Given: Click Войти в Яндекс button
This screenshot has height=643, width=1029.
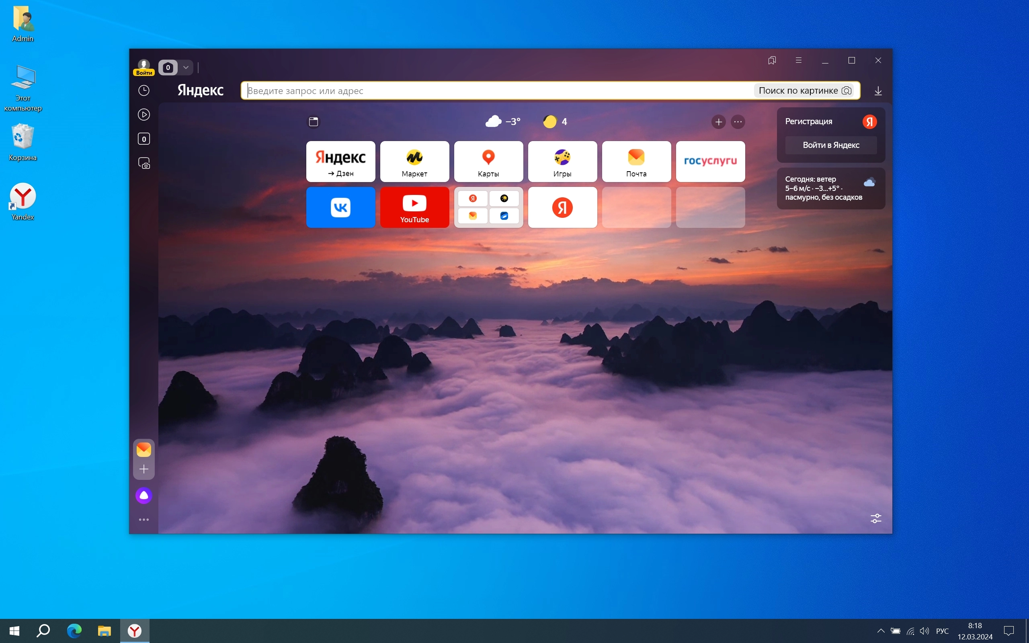Looking at the screenshot, I should click(x=830, y=145).
